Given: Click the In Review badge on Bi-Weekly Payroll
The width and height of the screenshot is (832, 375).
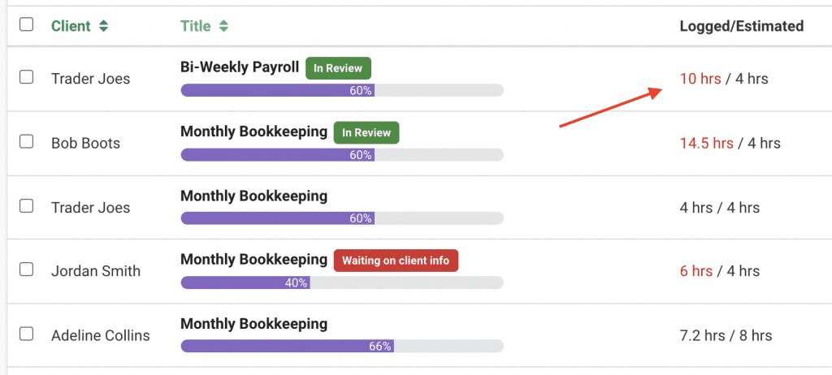Looking at the screenshot, I should (x=338, y=68).
